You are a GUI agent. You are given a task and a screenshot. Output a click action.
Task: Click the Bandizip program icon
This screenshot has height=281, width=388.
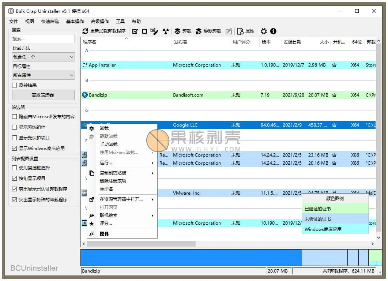tap(85, 95)
